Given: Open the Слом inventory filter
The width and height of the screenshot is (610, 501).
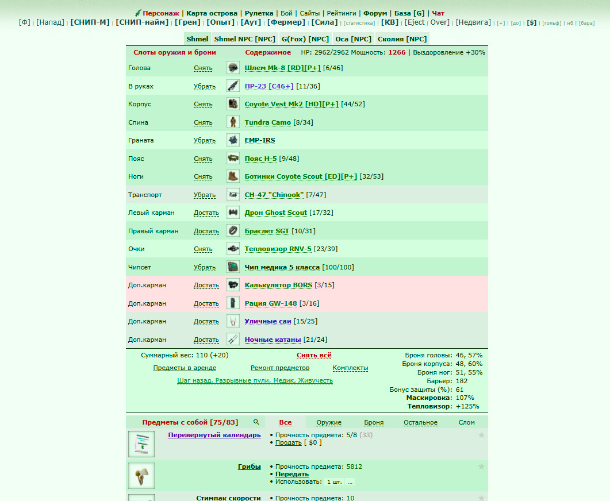Looking at the screenshot, I should click(x=466, y=422).
